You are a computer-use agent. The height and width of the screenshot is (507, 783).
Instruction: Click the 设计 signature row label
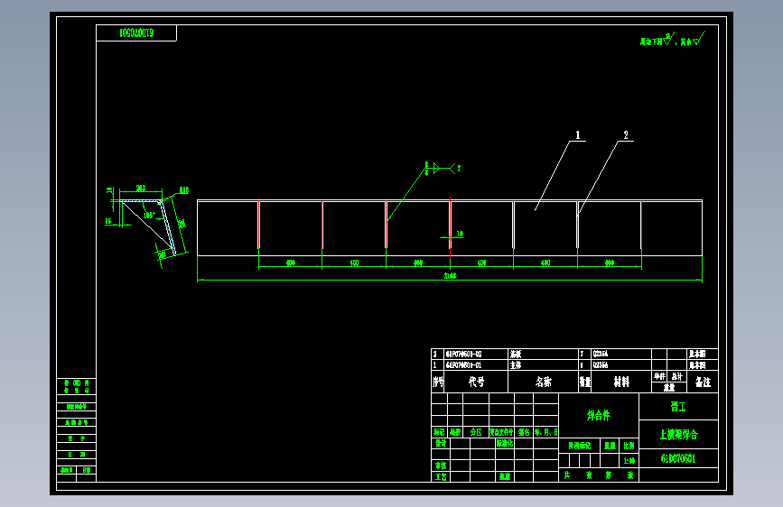pos(441,443)
